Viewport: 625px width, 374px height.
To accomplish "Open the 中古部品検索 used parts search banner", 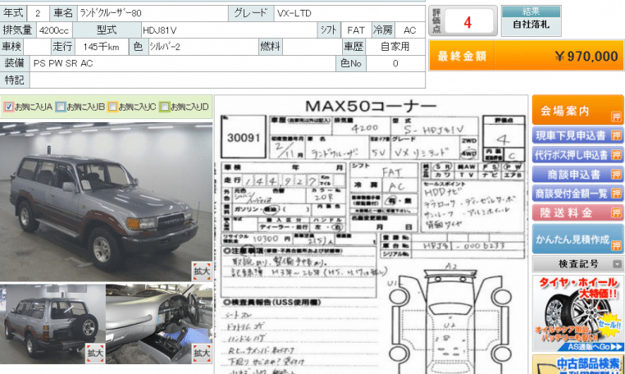I will tap(577, 363).
